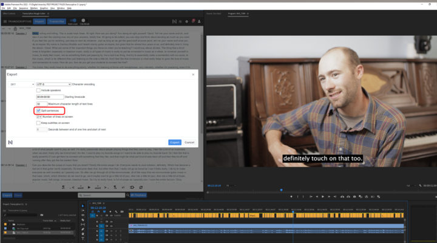Click the Transcriptive Search field
Screen dimensions: 437x243
point(101,195)
